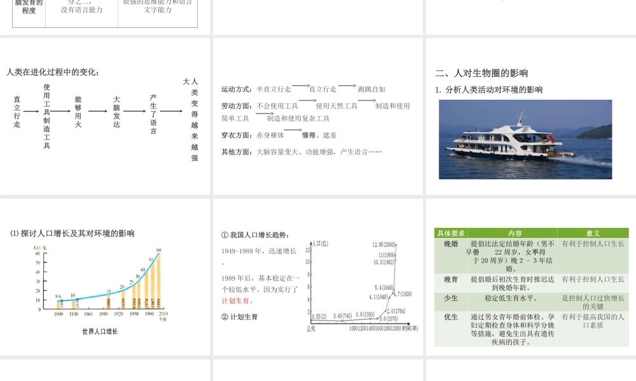
Task: Click the label 劳动方面
Action: click(235, 106)
